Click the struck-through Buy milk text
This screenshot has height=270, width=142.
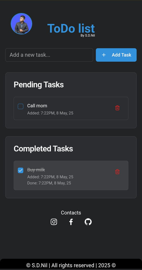pyautogui.click(x=36, y=170)
